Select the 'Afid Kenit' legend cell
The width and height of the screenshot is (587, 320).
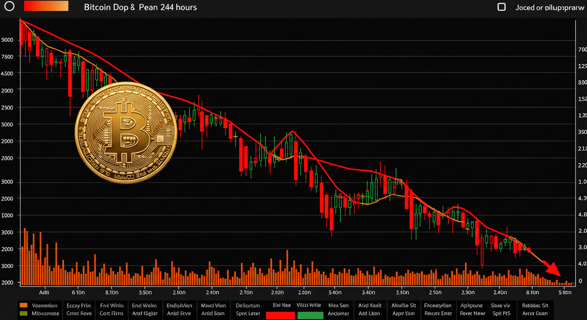pyautogui.click(x=369, y=310)
